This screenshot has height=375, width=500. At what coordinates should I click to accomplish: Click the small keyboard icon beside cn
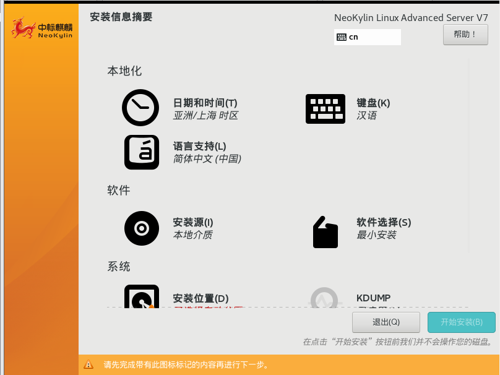click(x=341, y=37)
